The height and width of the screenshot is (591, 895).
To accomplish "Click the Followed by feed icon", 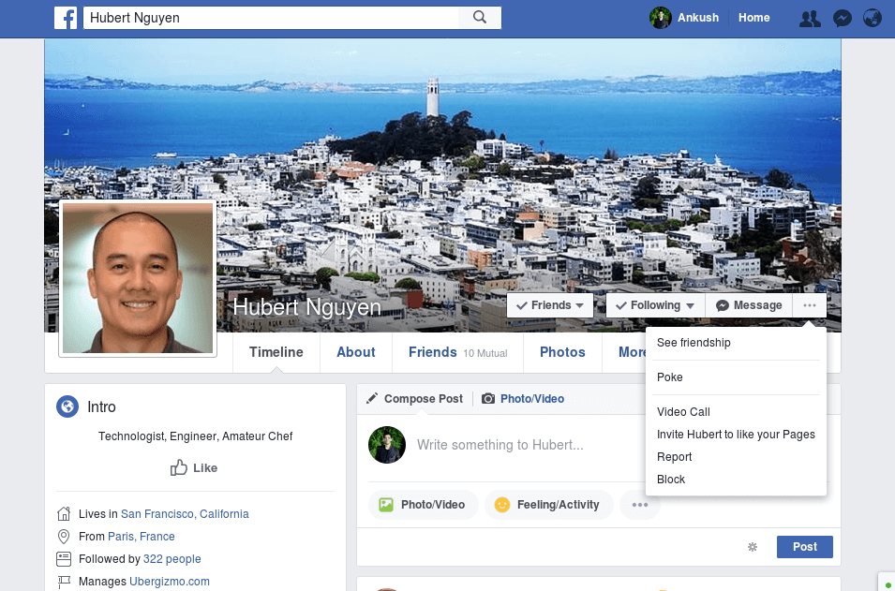I will click(x=64, y=558).
